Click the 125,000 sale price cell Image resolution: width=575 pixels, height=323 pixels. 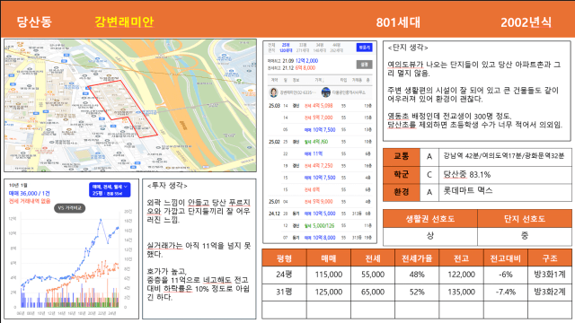click(x=329, y=292)
